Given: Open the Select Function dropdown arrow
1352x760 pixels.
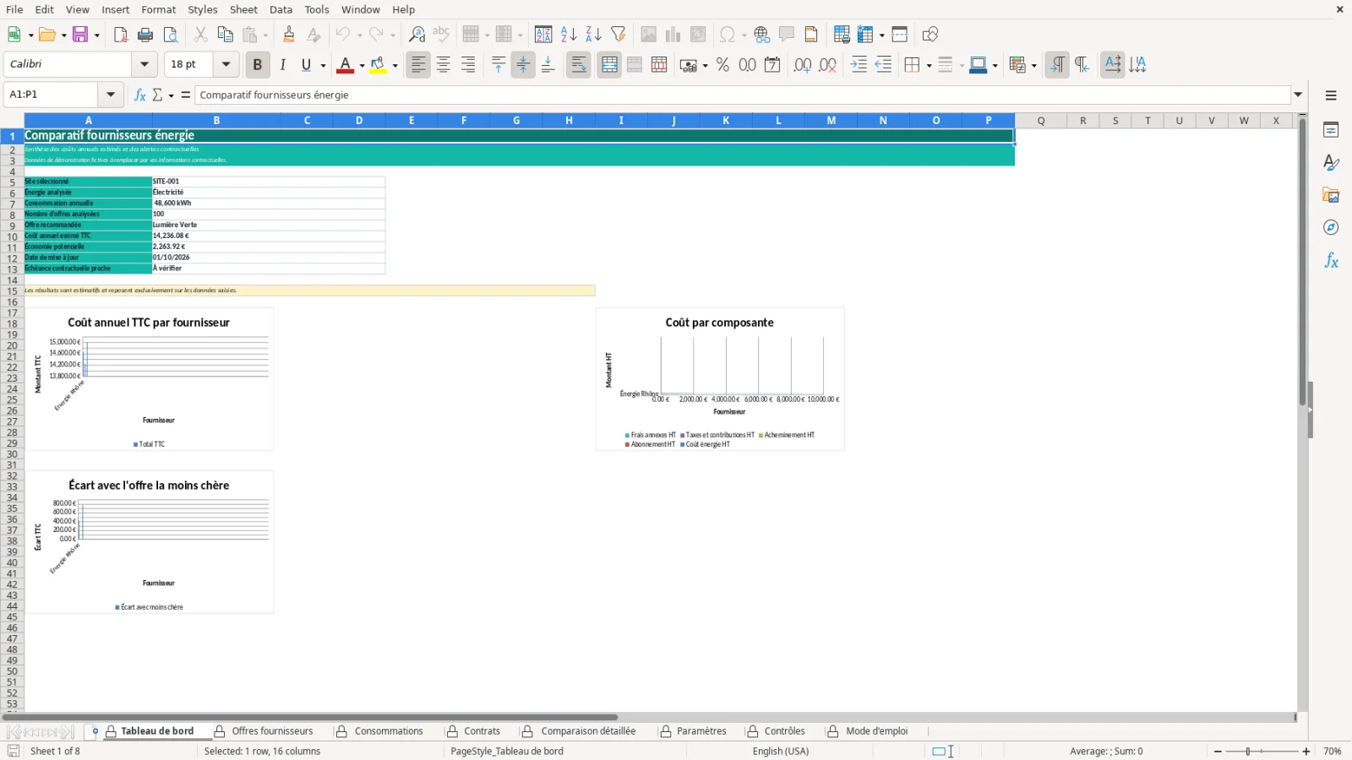Looking at the screenshot, I should pos(172,95).
